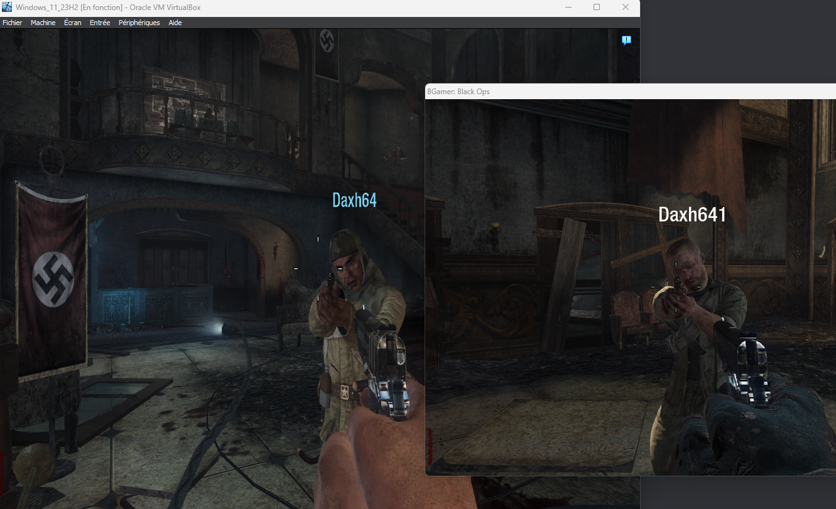Maximize the Oracle VM VirtualBox window
Viewport: 836px width, 509px height.
coord(597,8)
